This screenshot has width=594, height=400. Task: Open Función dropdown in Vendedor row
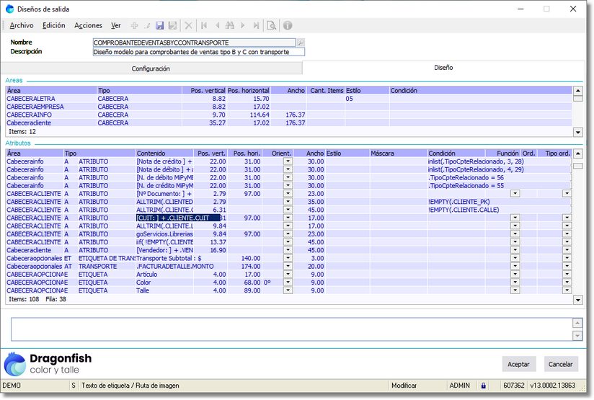tap(515, 250)
